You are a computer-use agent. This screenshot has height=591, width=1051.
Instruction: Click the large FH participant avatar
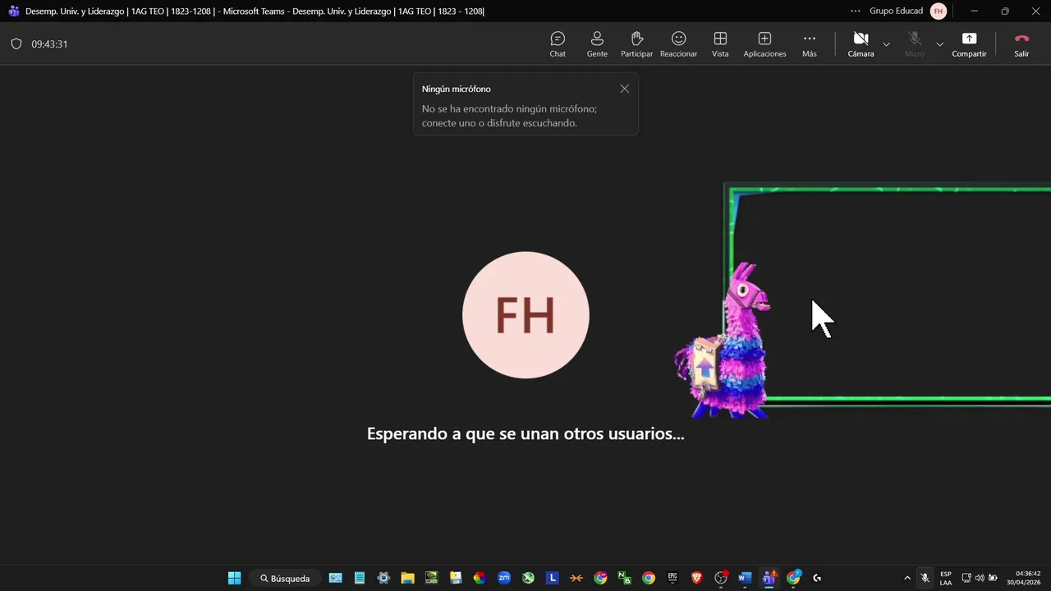(x=525, y=315)
